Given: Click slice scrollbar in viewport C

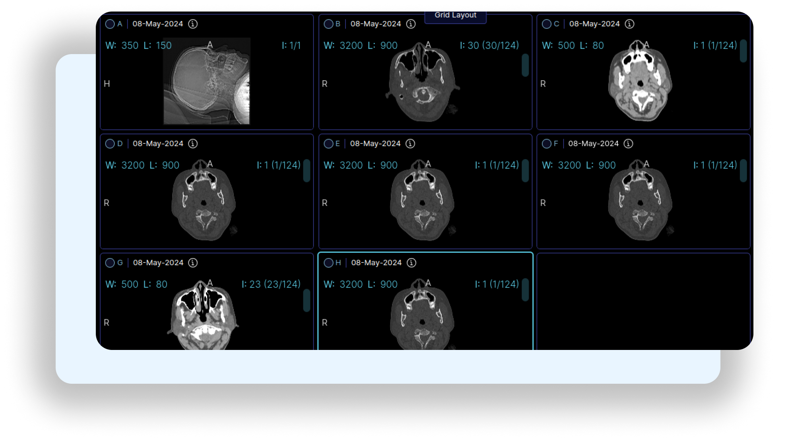Looking at the screenshot, I should click(x=743, y=52).
